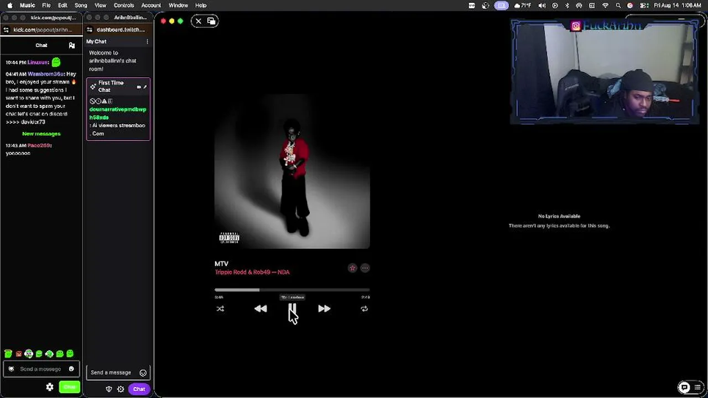Click the Trippie Redd & Rob49 — NDA link
Image resolution: width=708 pixels, height=398 pixels.
(252, 272)
